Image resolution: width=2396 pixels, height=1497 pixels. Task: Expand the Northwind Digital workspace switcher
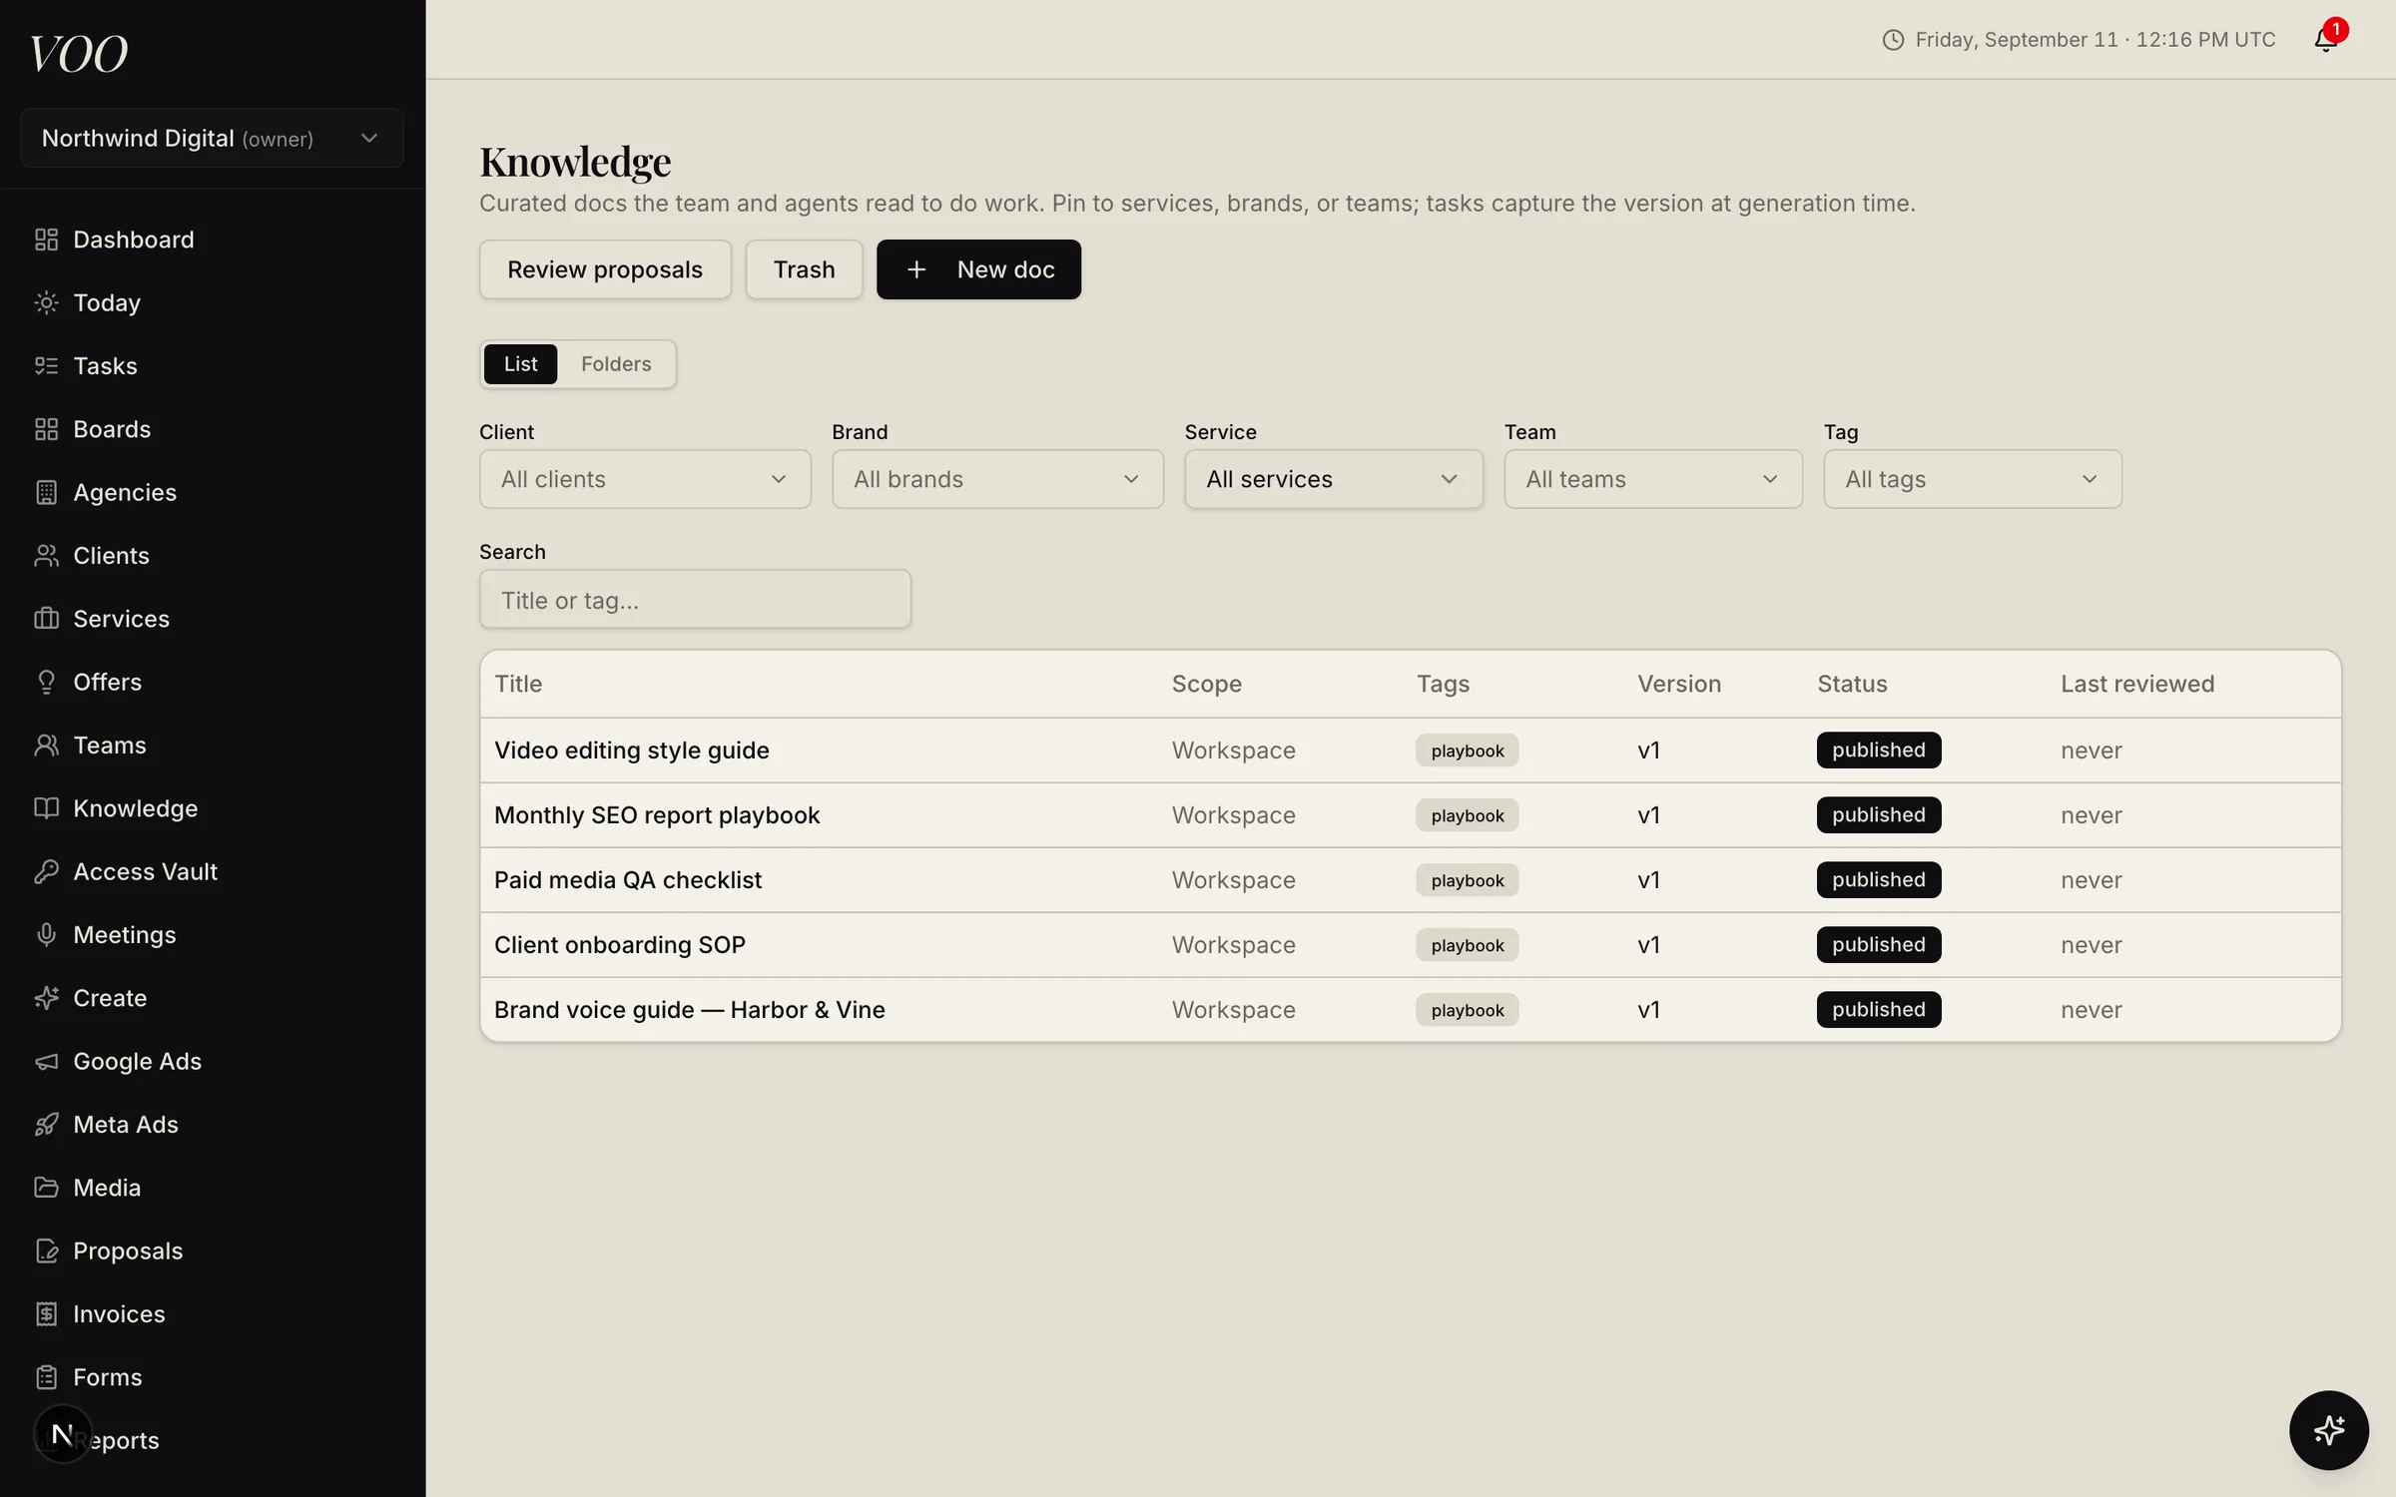coord(212,138)
